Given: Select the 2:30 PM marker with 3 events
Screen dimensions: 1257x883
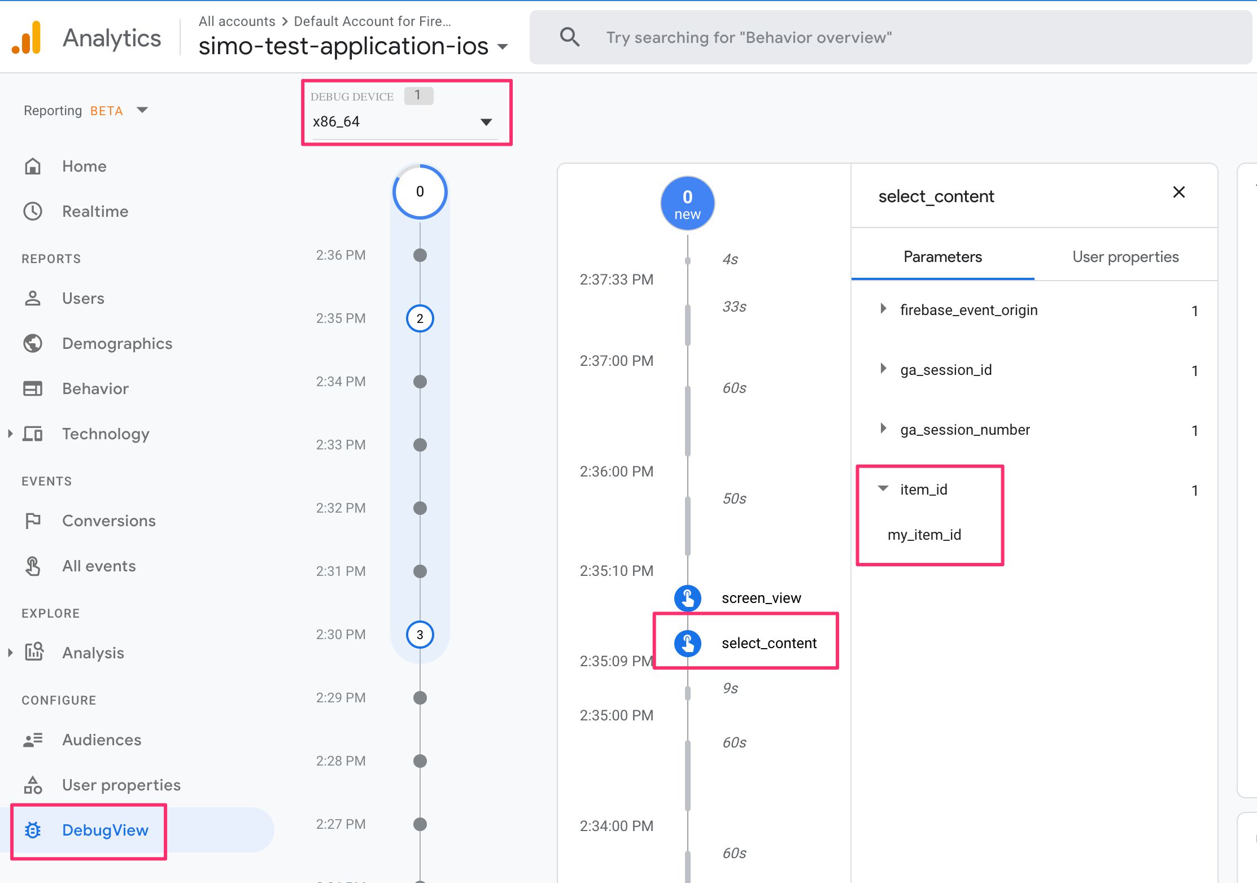Looking at the screenshot, I should click(x=420, y=635).
